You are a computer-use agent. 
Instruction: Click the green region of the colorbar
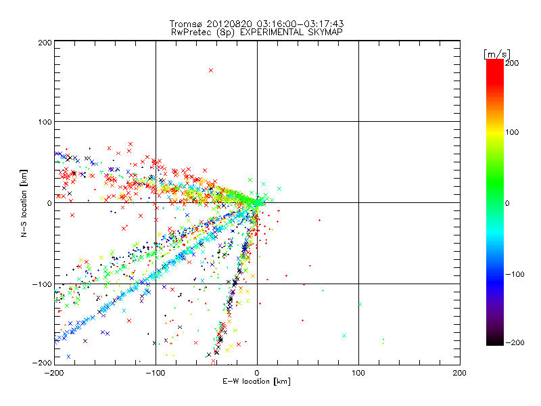tap(495, 183)
